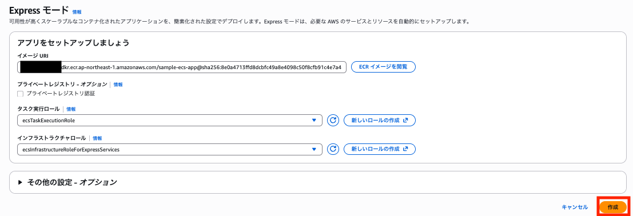Click into the イメージ URI input field

182,67
